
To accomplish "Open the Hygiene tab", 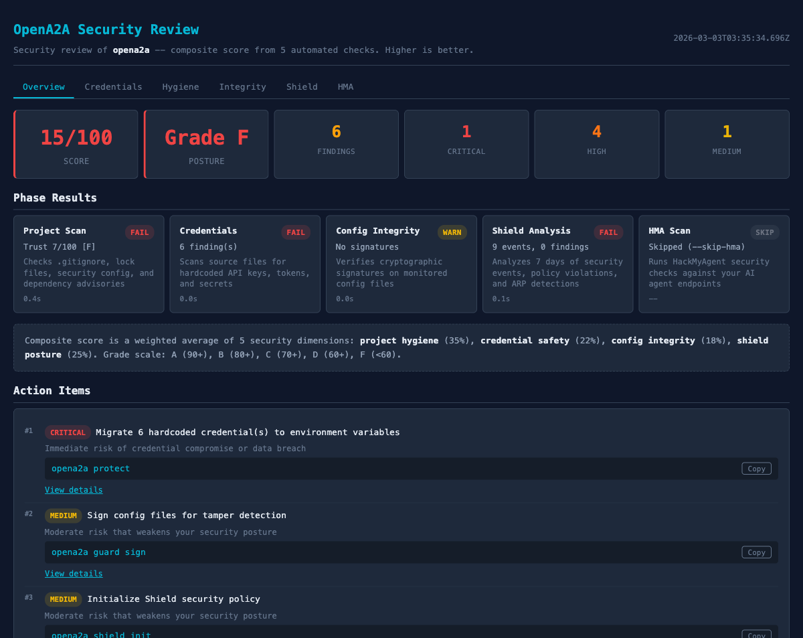I will coord(181,86).
